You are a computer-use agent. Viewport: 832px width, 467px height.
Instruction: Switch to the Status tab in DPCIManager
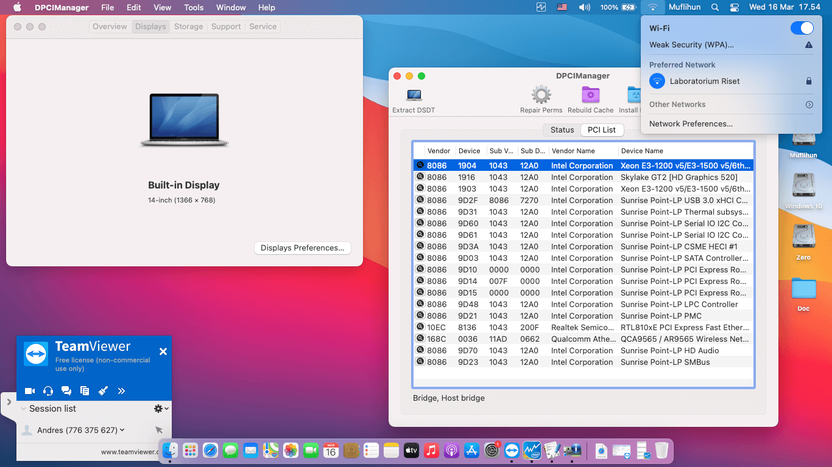561,130
